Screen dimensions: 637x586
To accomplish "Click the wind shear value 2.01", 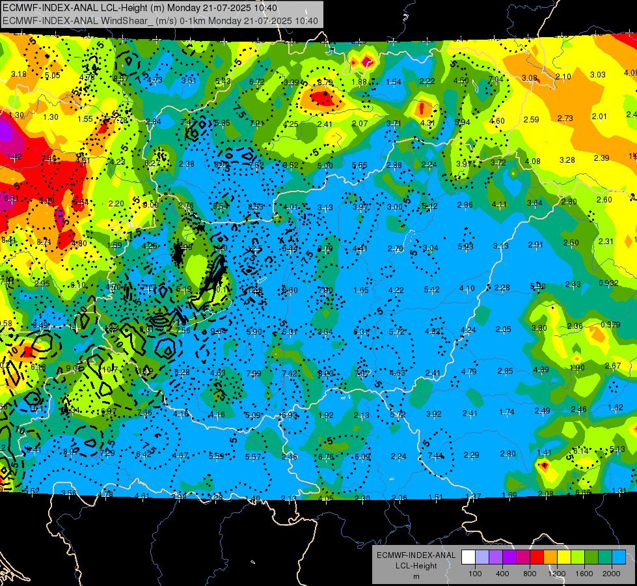I will click(x=599, y=117).
